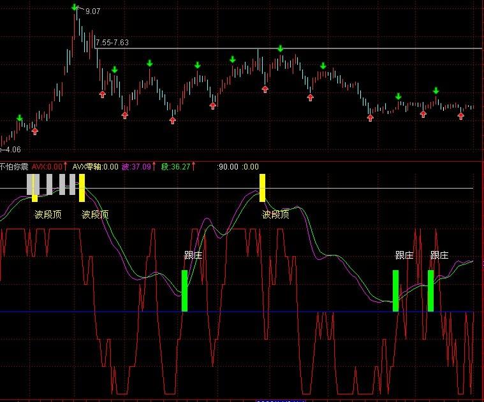Click the first 波段顶 text label on the left

pyautogui.click(x=48, y=215)
